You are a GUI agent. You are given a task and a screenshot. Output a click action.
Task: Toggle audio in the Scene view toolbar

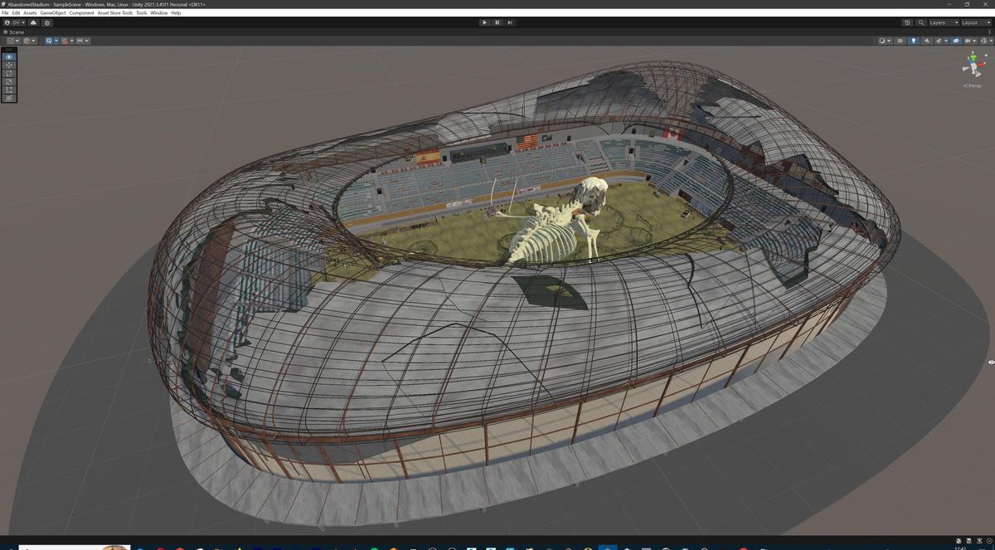point(927,40)
